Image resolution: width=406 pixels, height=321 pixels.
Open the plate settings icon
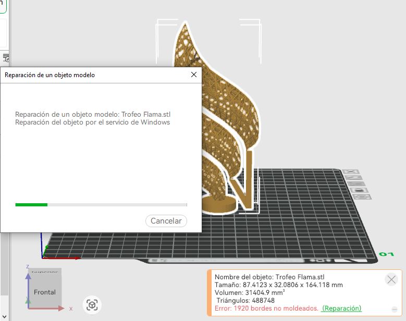[363, 197]
